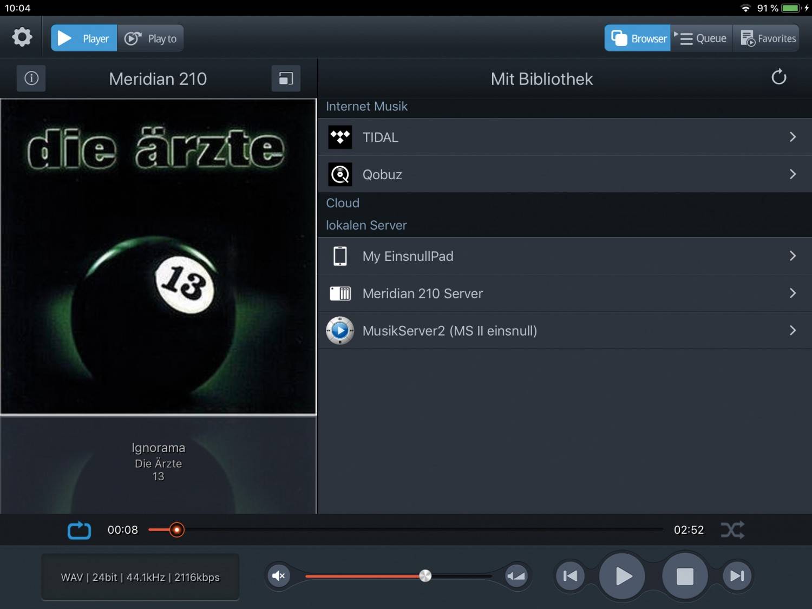Expand the TIDAL row chevron

point(793,137)
